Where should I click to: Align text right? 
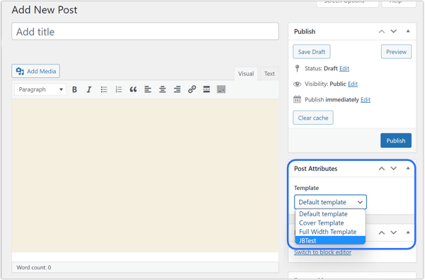(x=177, y=89)
